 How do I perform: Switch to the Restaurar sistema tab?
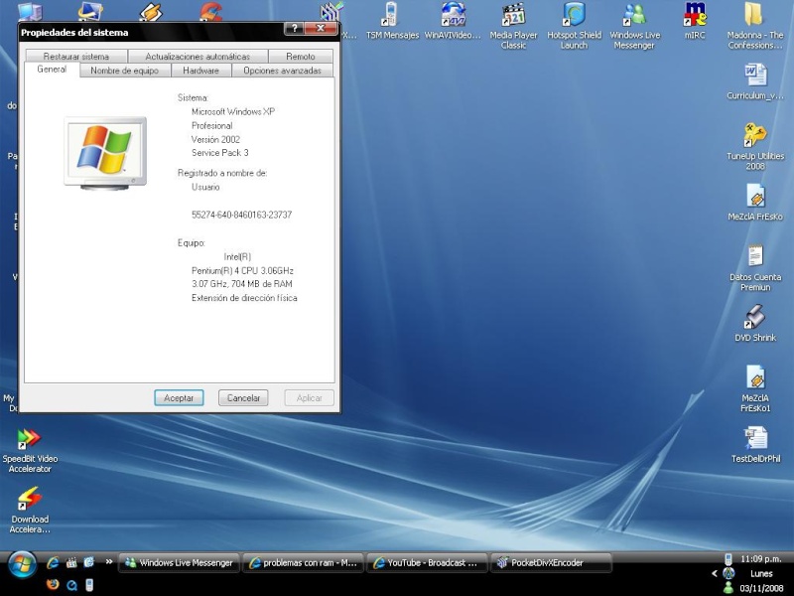point(76,57)
